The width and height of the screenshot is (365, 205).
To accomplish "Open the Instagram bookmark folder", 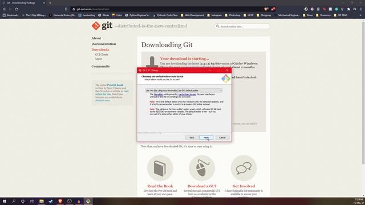I will tap(214, 15).
